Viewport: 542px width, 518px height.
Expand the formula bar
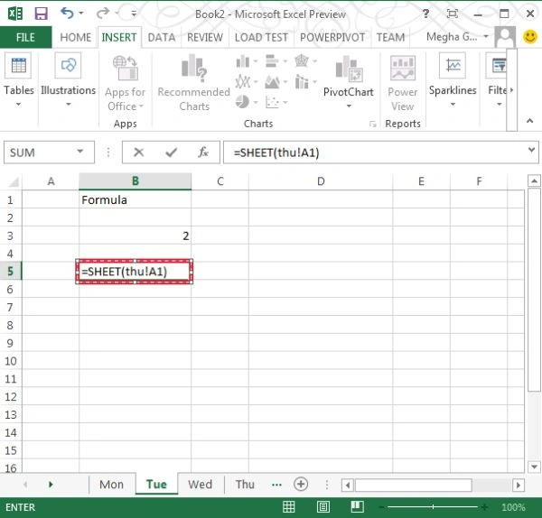(531, 150)
